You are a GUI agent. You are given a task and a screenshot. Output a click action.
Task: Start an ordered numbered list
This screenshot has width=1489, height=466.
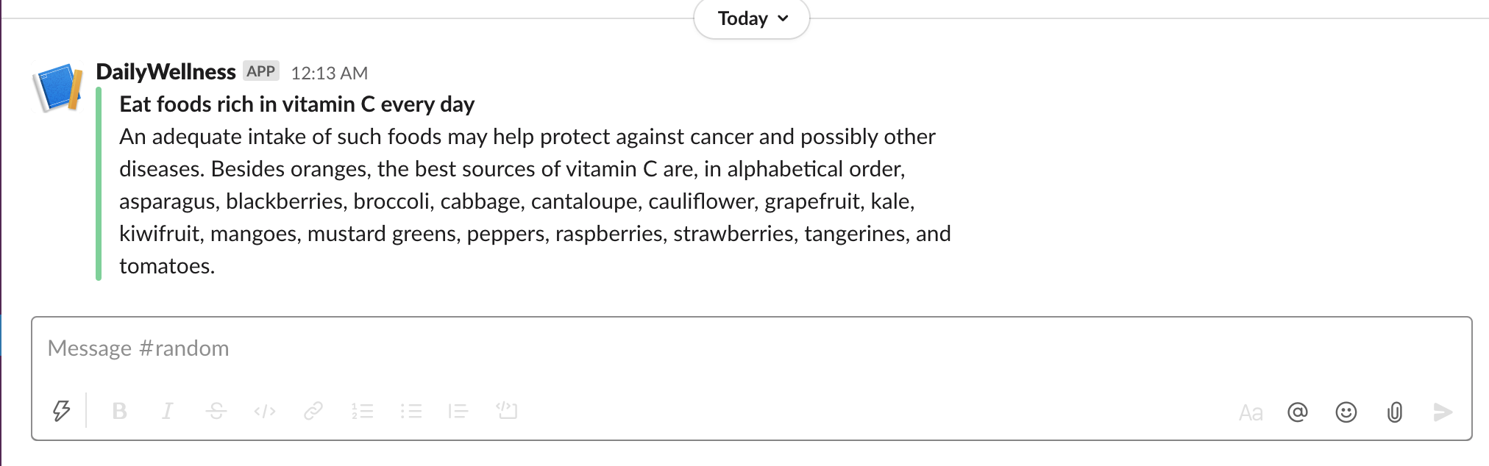point(362,411)
